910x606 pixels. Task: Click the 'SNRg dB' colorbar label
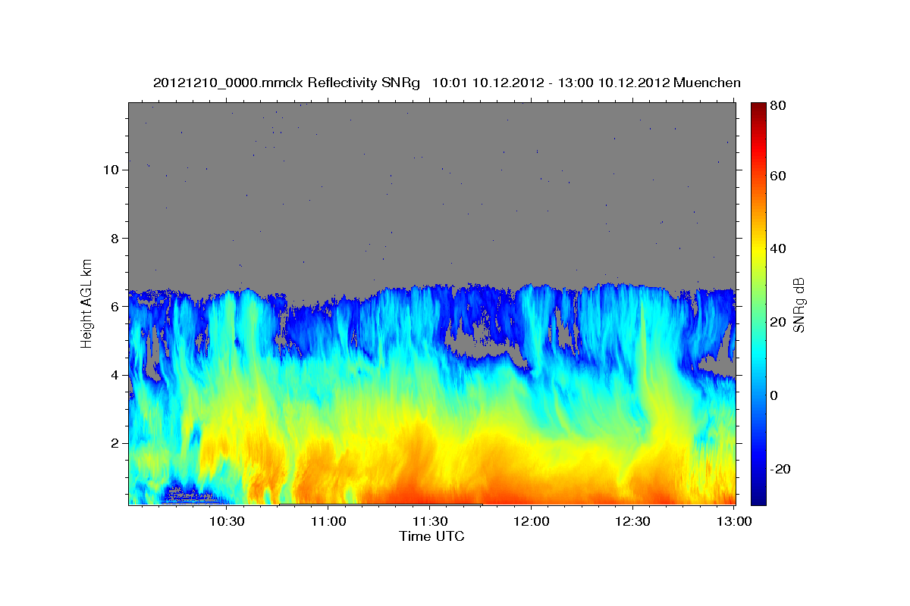tap(798, 305)
